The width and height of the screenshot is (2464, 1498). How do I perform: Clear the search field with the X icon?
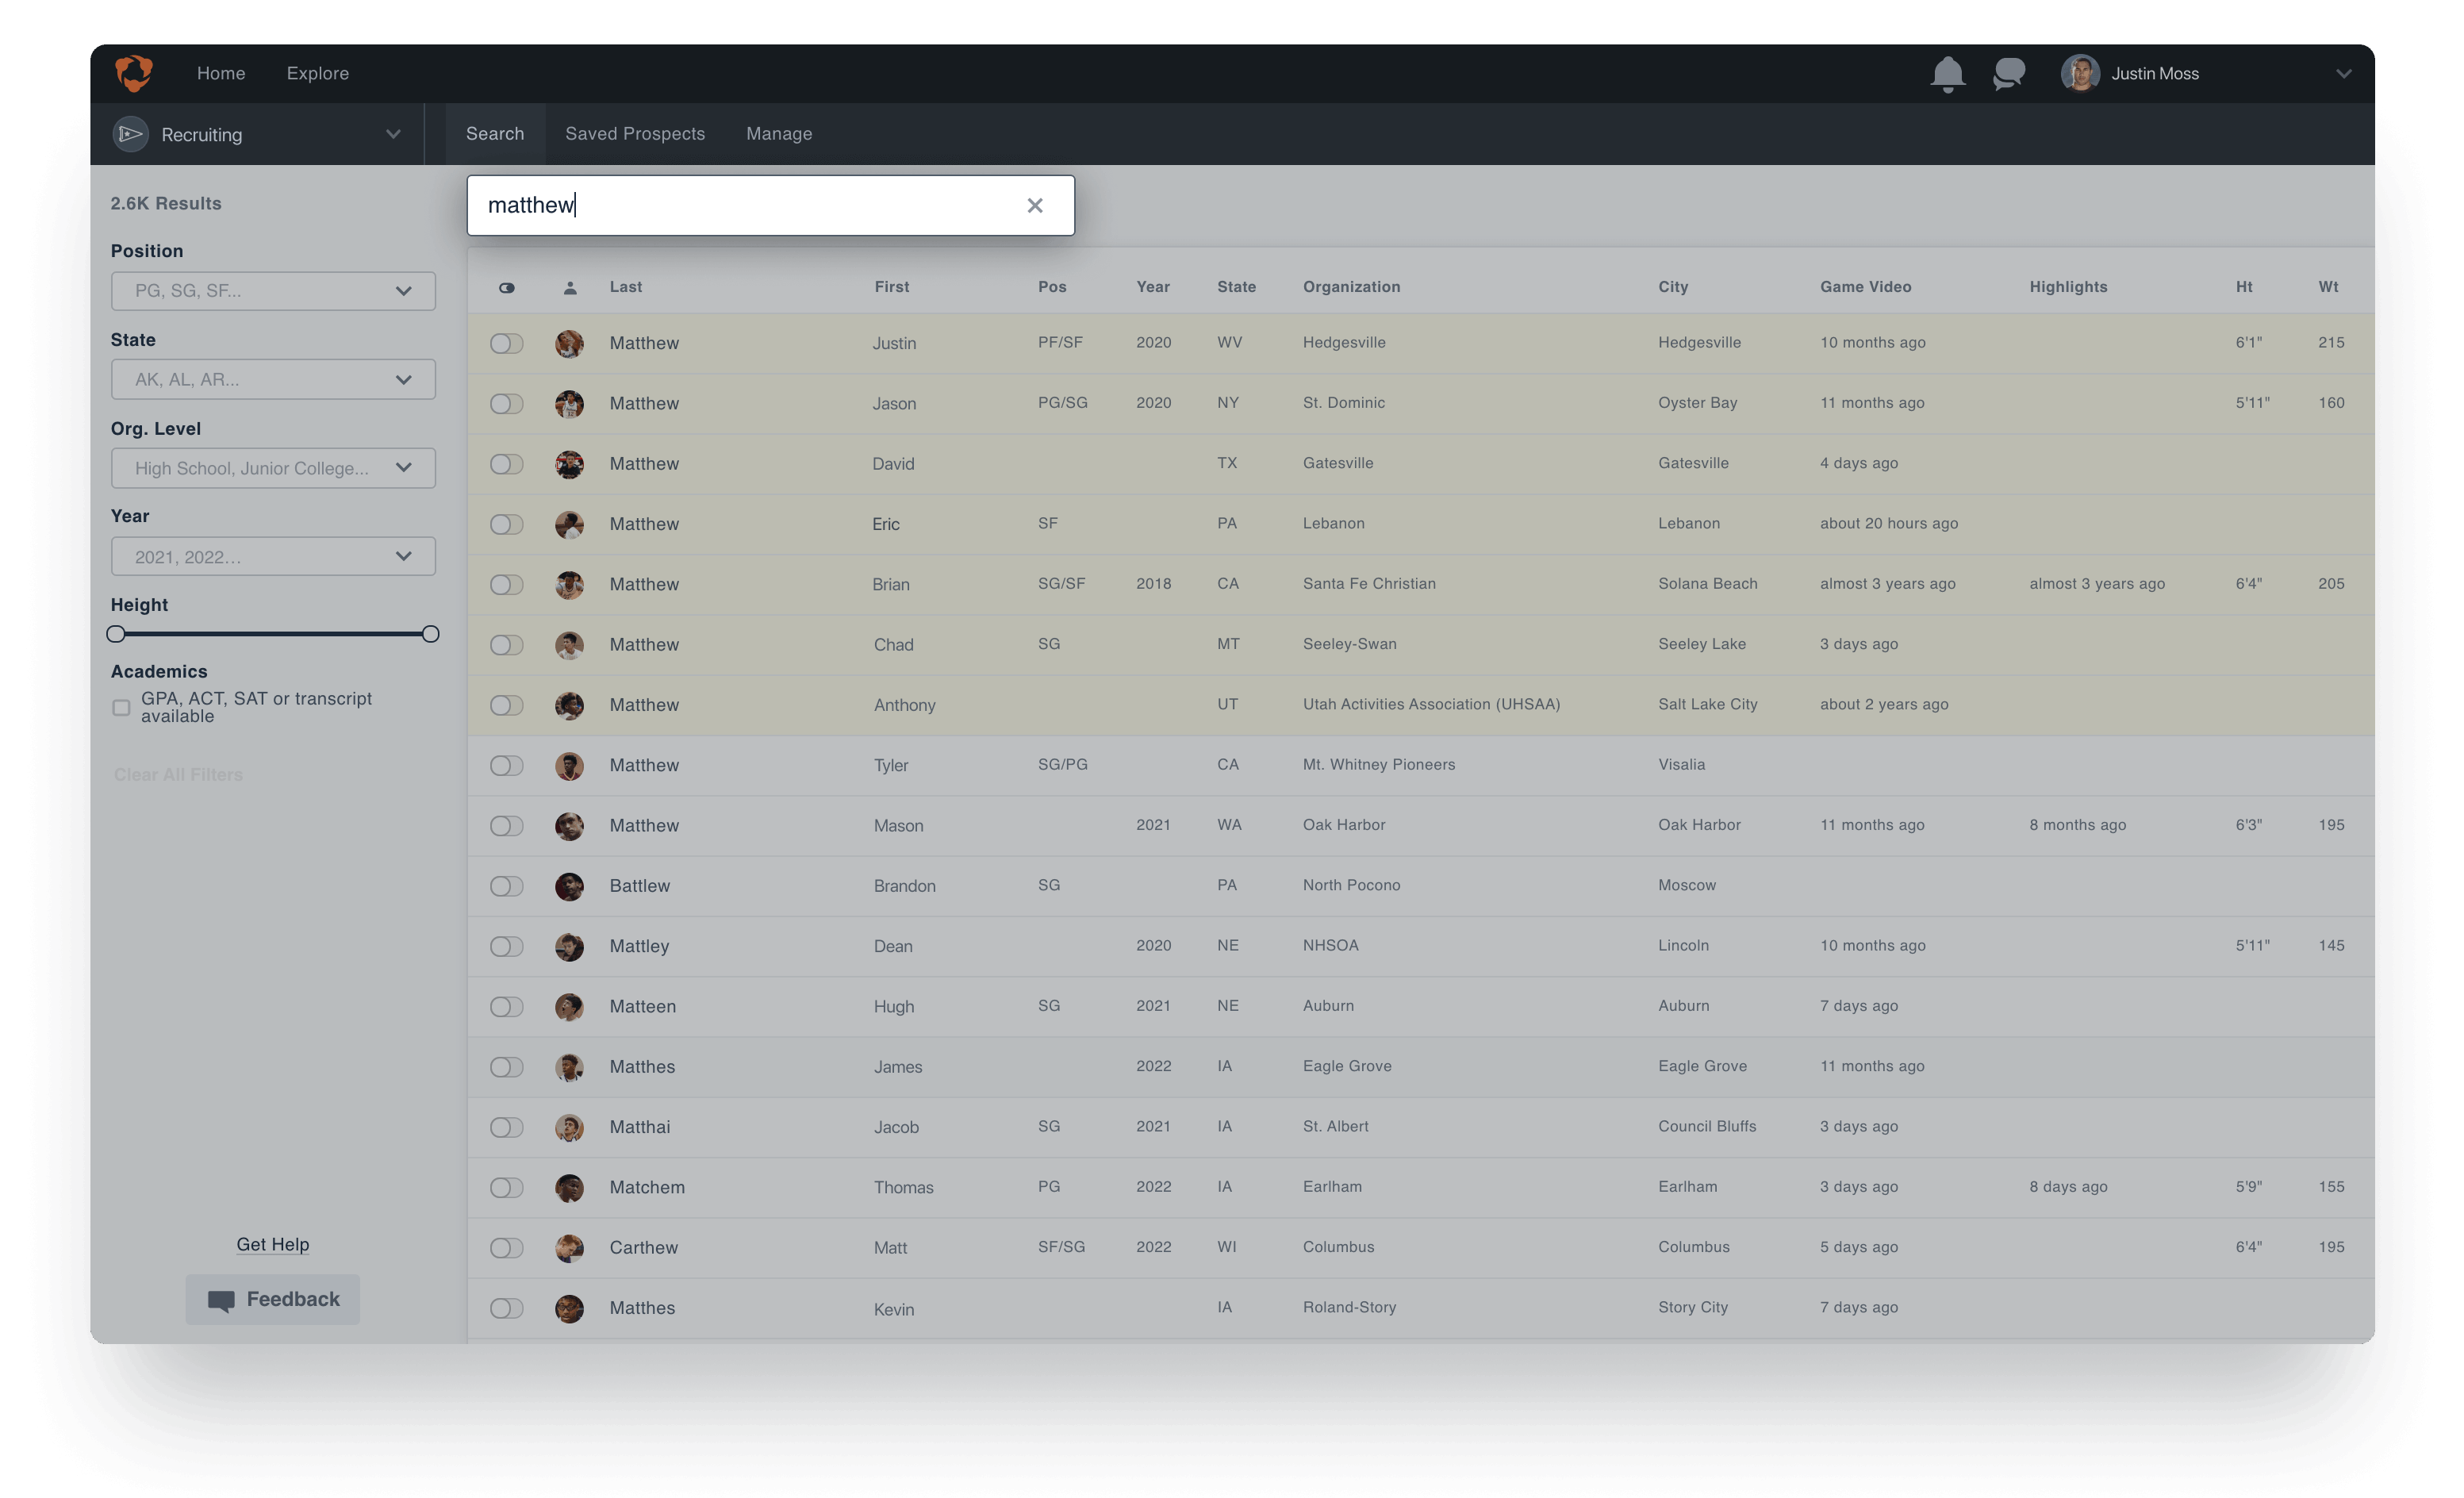(x=1035, y=205)
